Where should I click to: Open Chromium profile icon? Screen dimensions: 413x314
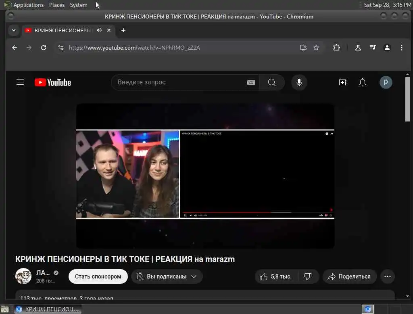387,48
